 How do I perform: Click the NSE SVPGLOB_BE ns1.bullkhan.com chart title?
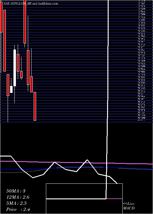[x=30, y=4]
